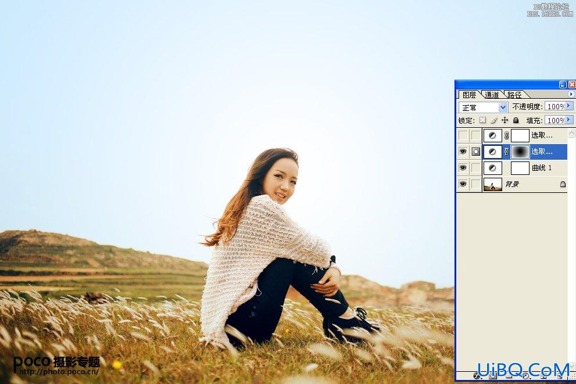The width and height of the screenshot is (576, 384).
Task: Select white mask of top 选取 layer
Action: 520,135
